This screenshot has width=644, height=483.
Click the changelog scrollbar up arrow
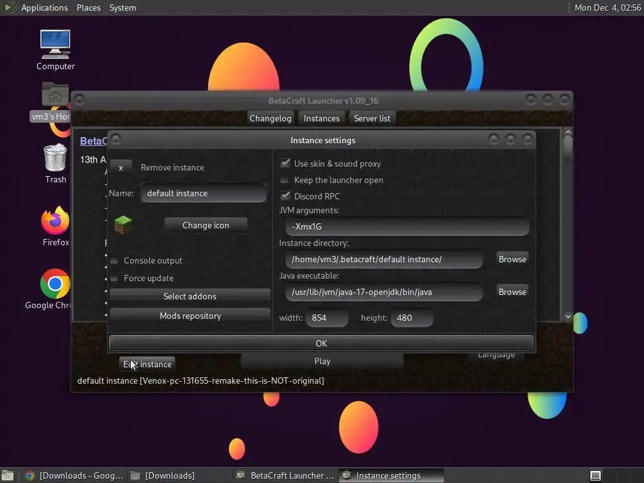[568, 132]
